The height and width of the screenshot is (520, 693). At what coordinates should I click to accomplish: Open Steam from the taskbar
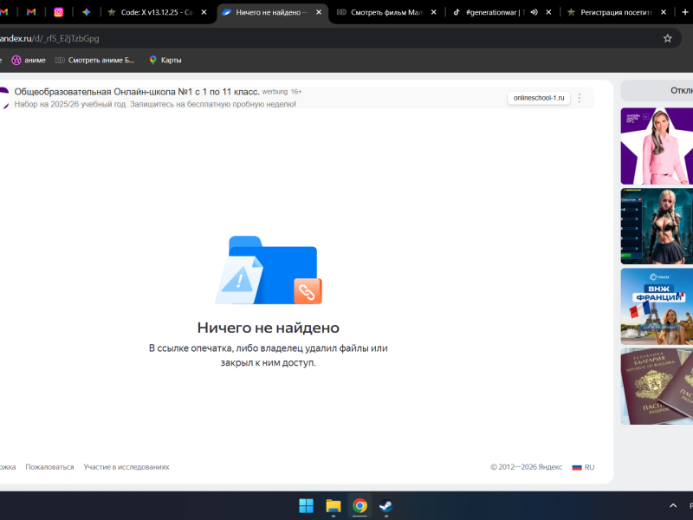[x=385, y=506]
